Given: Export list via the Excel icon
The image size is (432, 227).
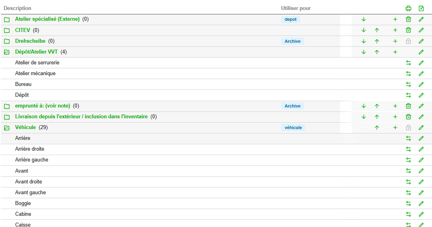Looking at the screenshot, I should [421, 8].
